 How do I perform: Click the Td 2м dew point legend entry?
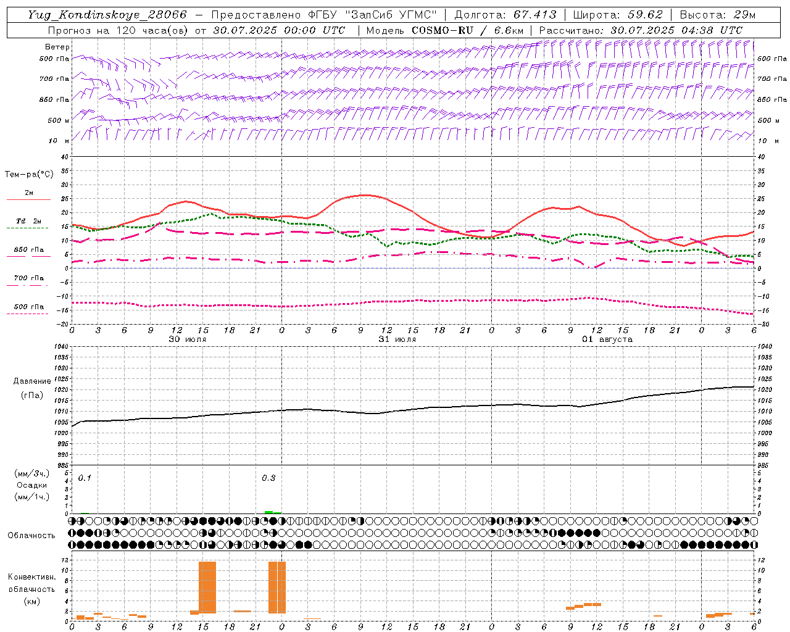[29, 221]
